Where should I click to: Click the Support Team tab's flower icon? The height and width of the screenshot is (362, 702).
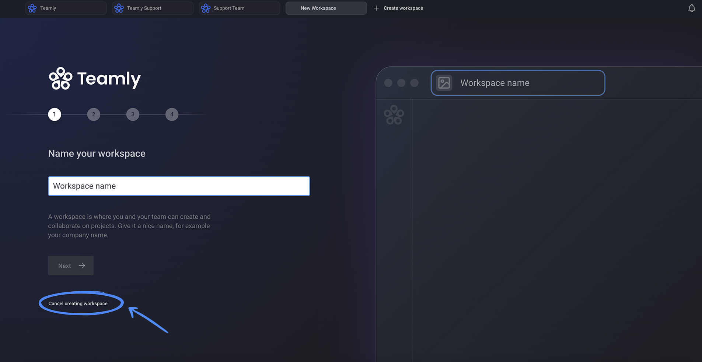pyautogui.click(x=206, y=8)
